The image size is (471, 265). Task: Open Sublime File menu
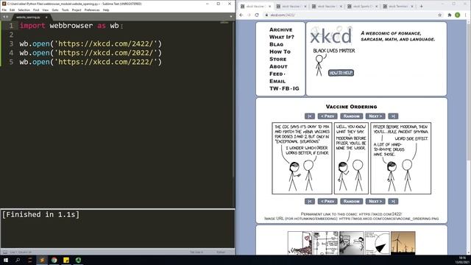(x=4, y=10)
